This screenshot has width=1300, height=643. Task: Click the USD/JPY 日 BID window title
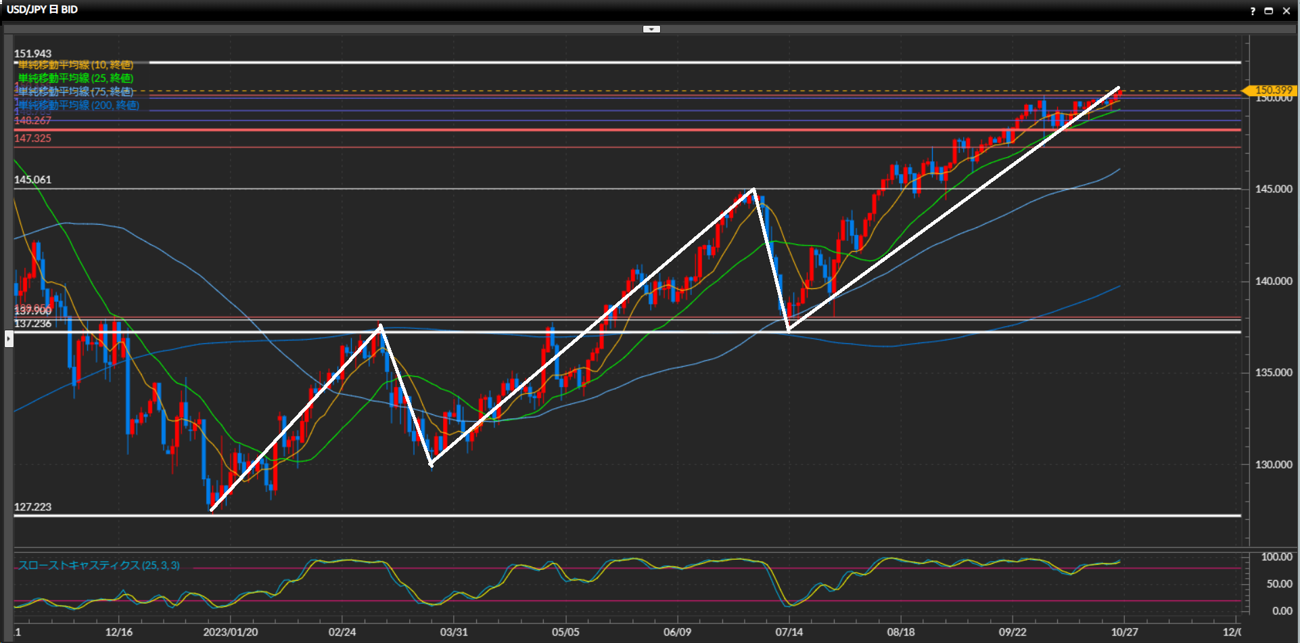[x=42, y=9]
